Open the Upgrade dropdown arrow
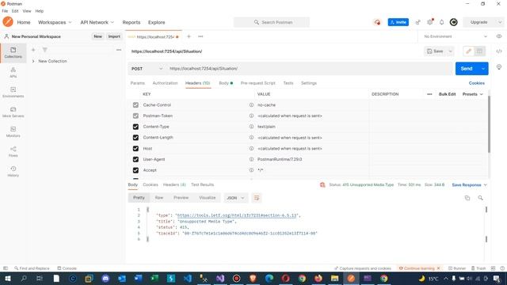This screenshot has width=507, height=285. coord(500,22)
